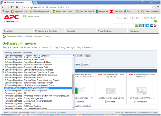Click the upper Submit button
Image resolution: width=161 pixels, height=116 pixels.
pyautogui.click(x=79, y=56)
